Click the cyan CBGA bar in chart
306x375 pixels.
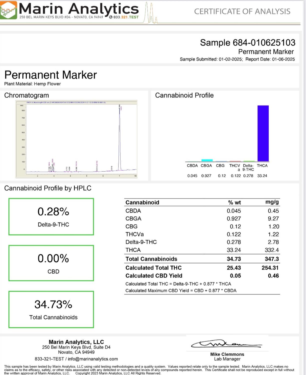tap(207, 160)
